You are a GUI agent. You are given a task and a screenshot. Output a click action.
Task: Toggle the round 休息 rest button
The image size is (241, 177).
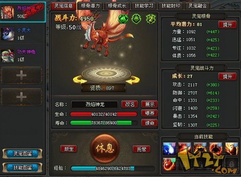[x=105, y=148]
